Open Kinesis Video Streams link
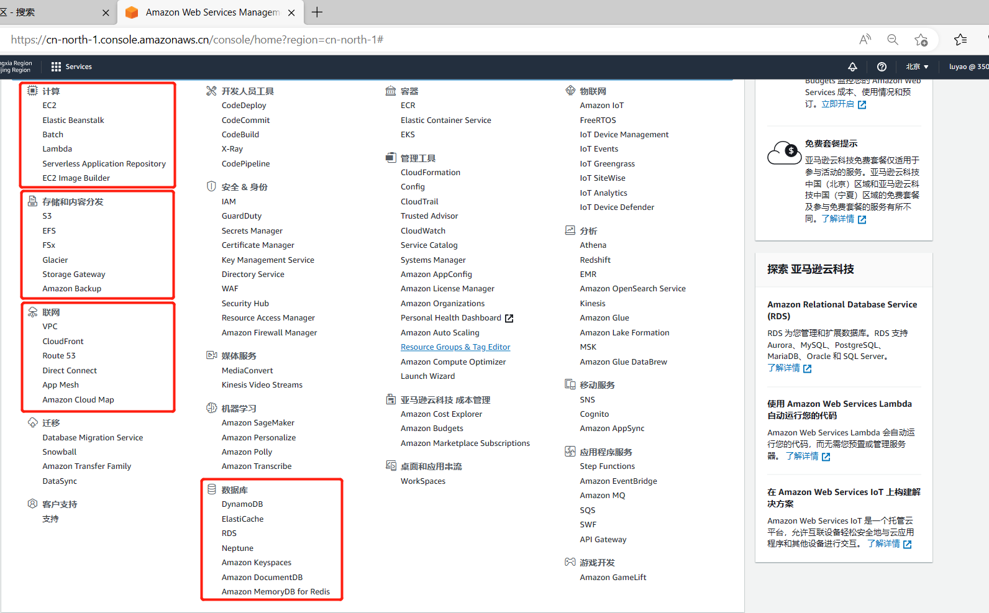This screenshot has width=989, height=613. 262,385
